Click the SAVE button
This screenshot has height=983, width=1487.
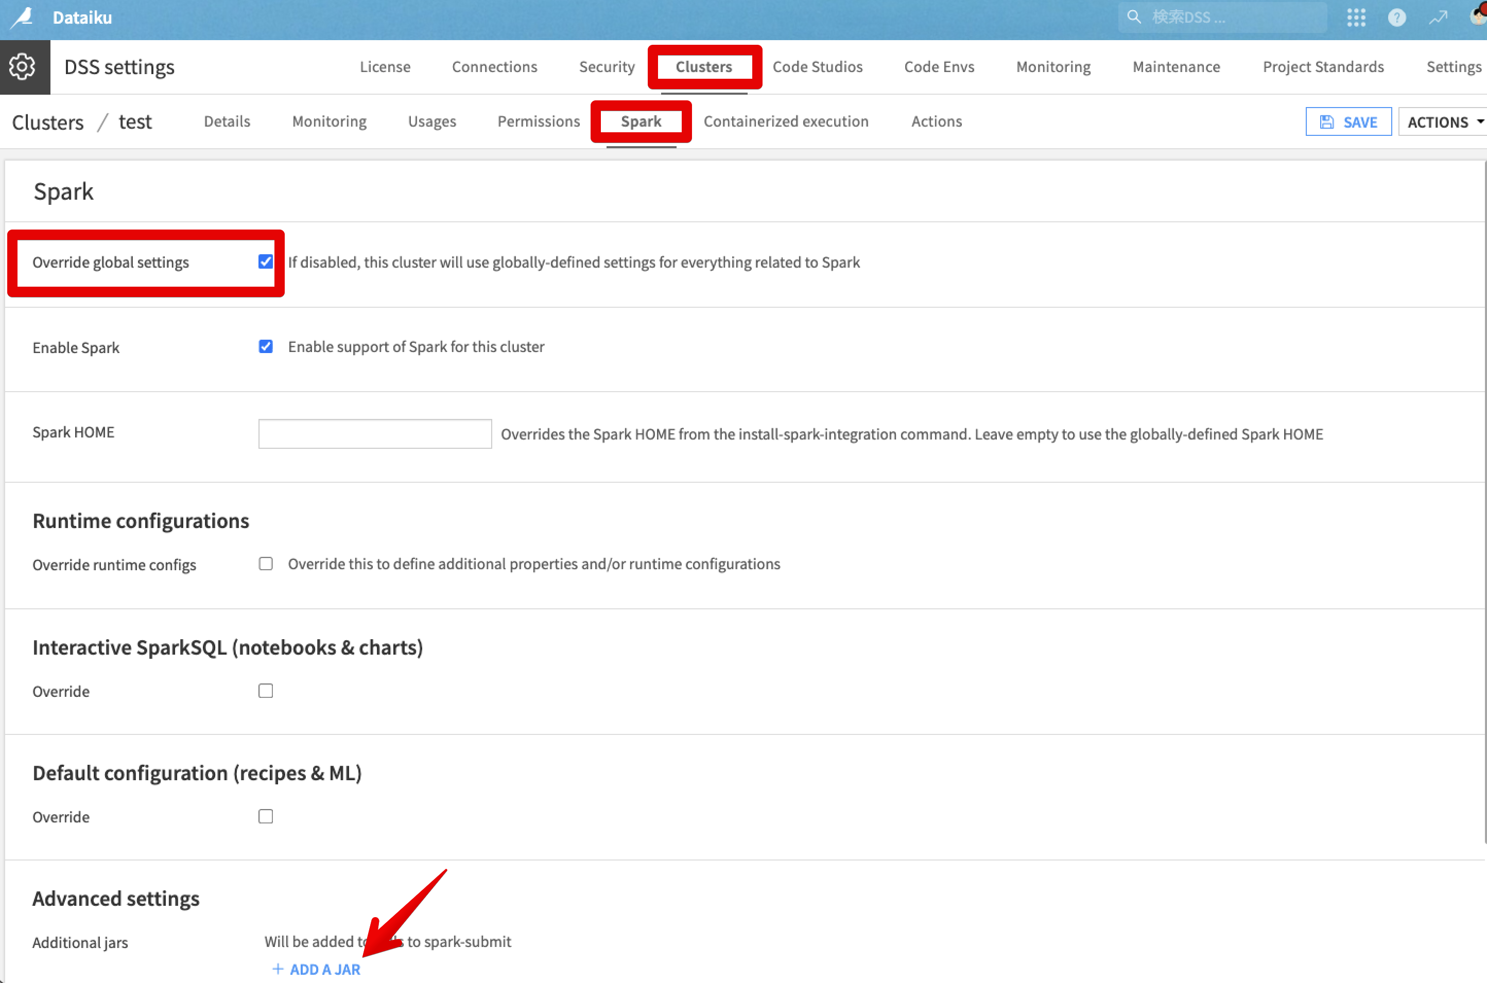click(x=1348, y=121)
